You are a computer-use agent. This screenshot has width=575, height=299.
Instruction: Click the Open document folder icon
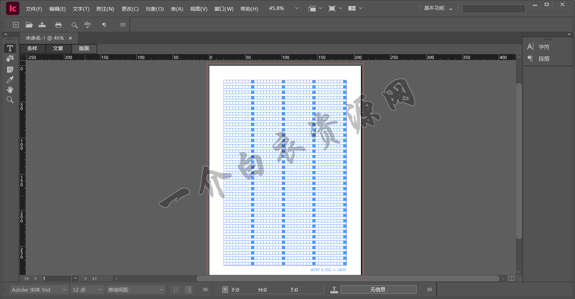pos(29,25)
